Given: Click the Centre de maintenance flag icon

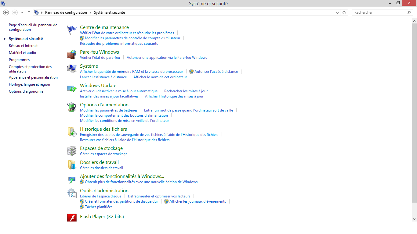Looking at the screenshot, I should coord(72,30).
